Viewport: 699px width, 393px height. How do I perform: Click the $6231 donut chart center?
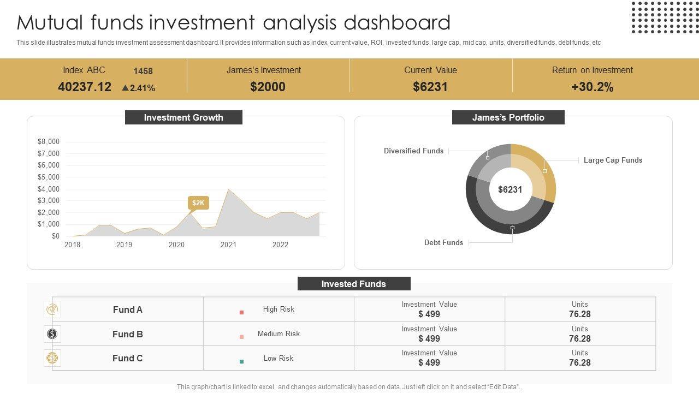point(510,189)
